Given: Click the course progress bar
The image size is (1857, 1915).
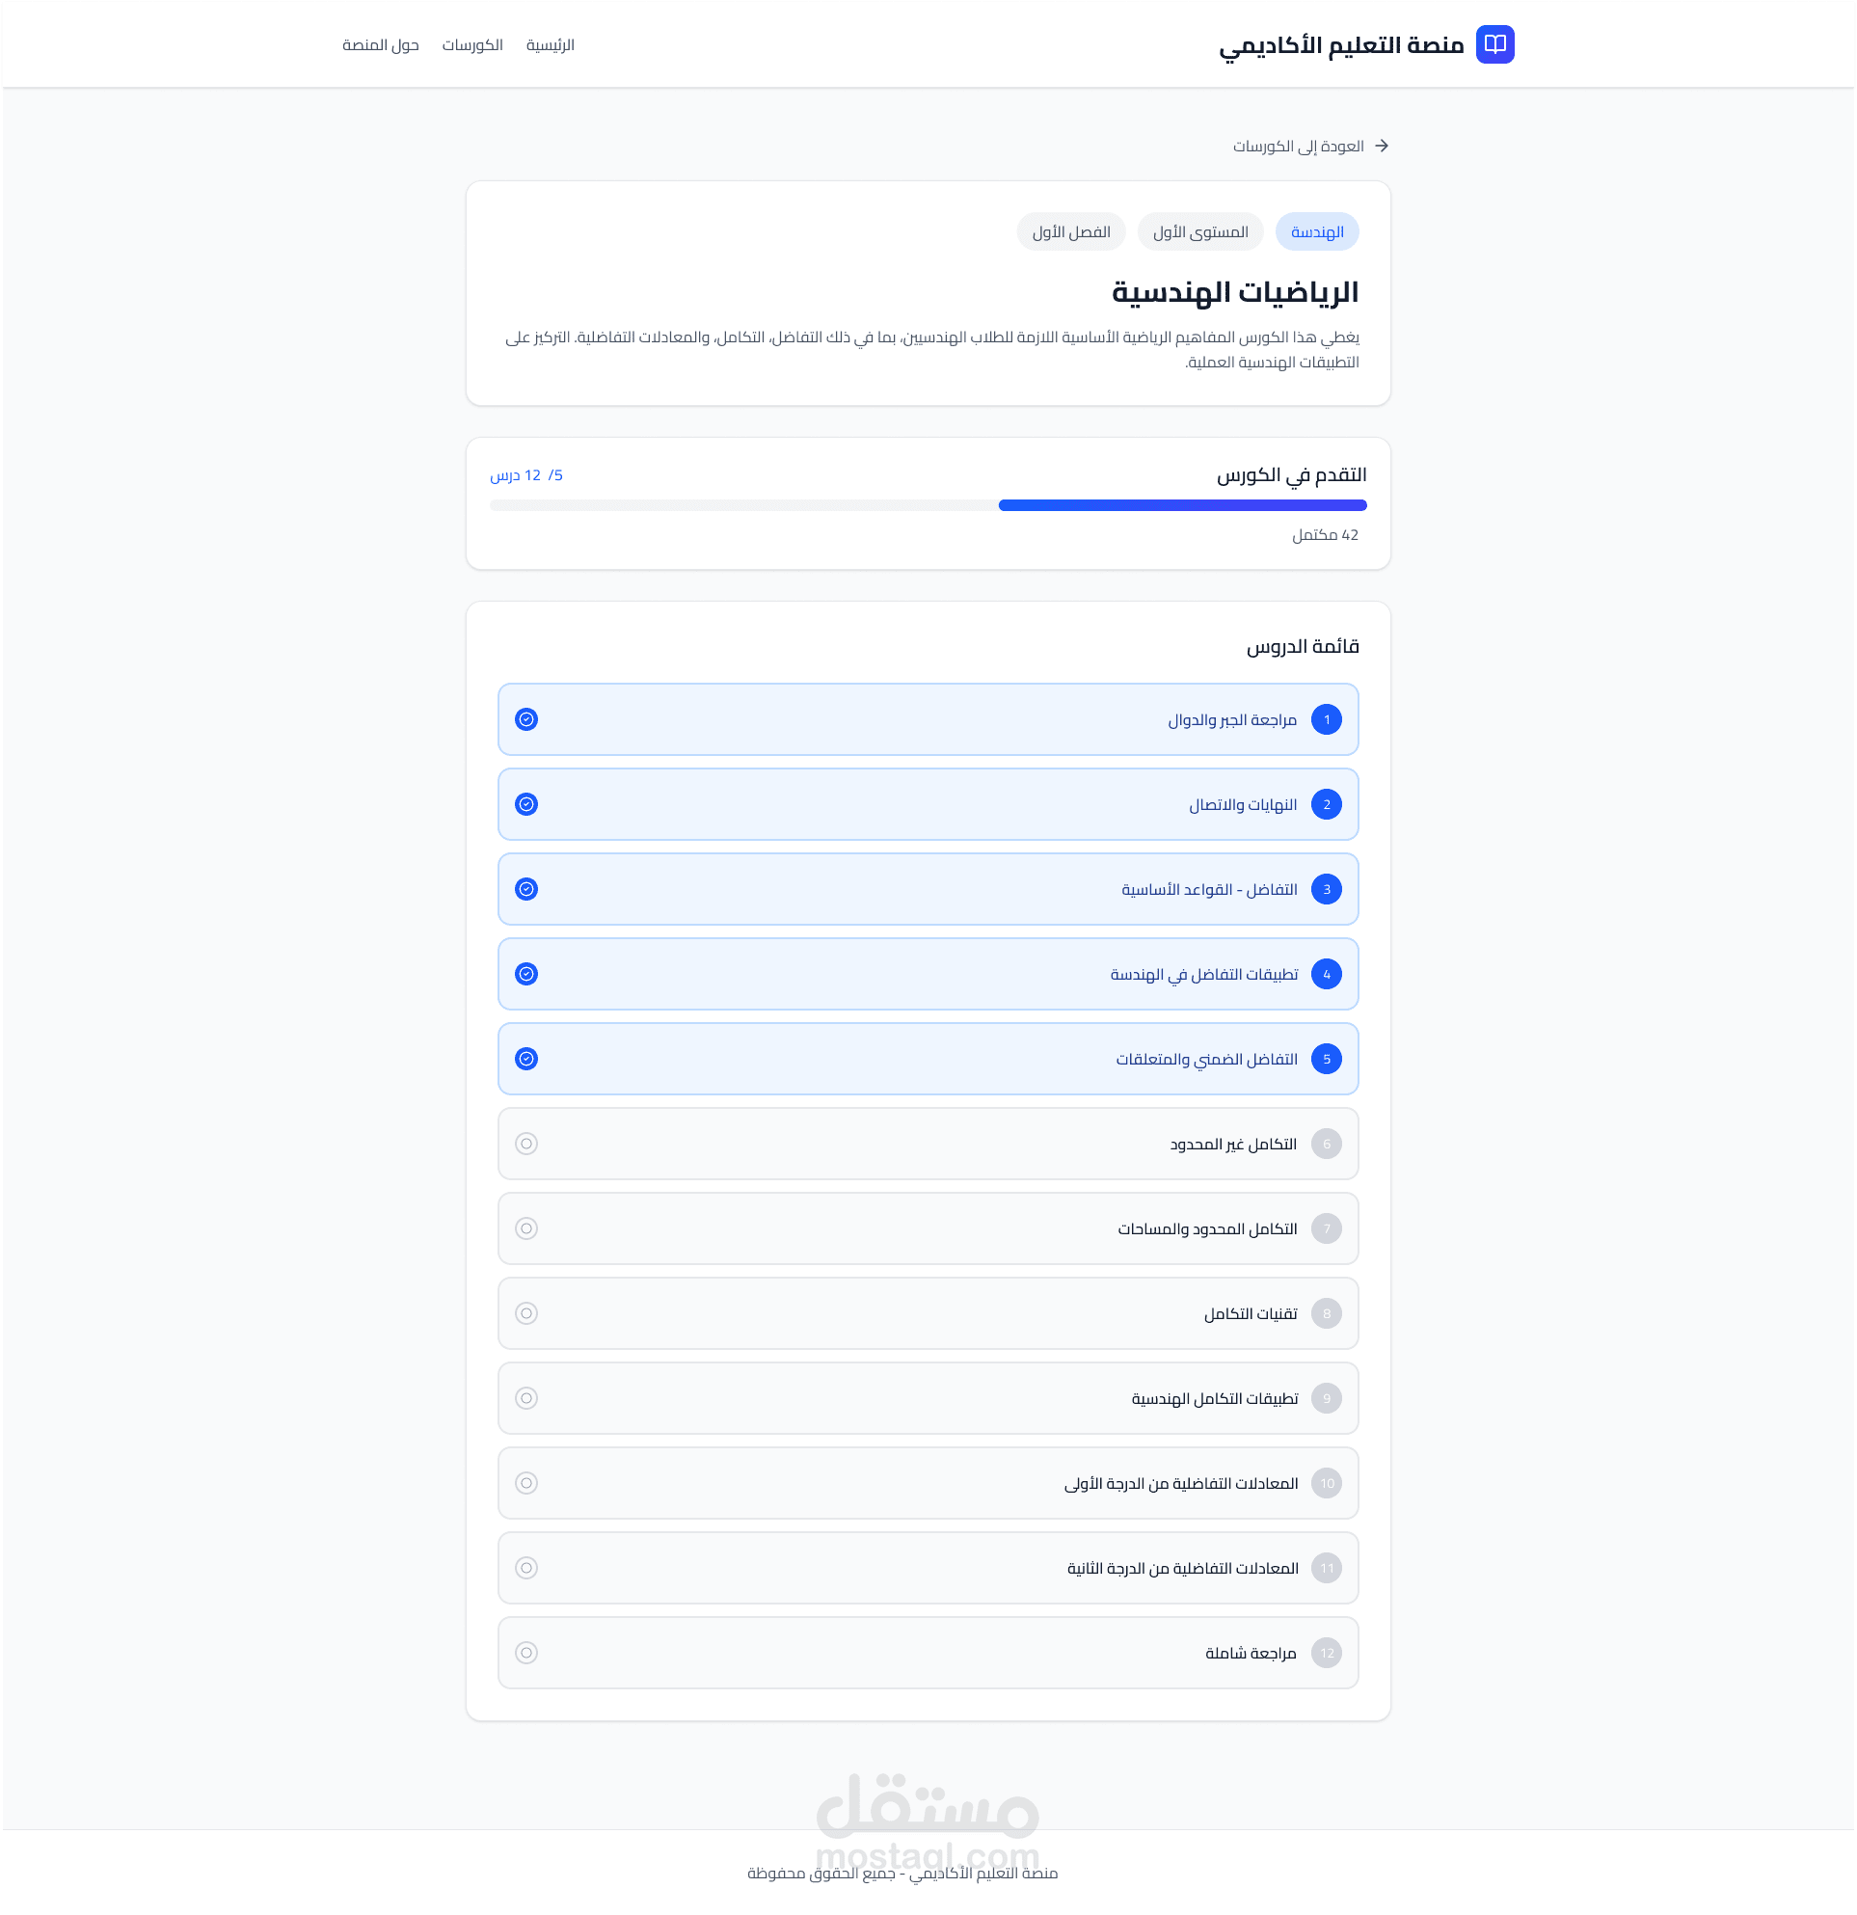Looking at the screenshot, I should tap(928, 505).
